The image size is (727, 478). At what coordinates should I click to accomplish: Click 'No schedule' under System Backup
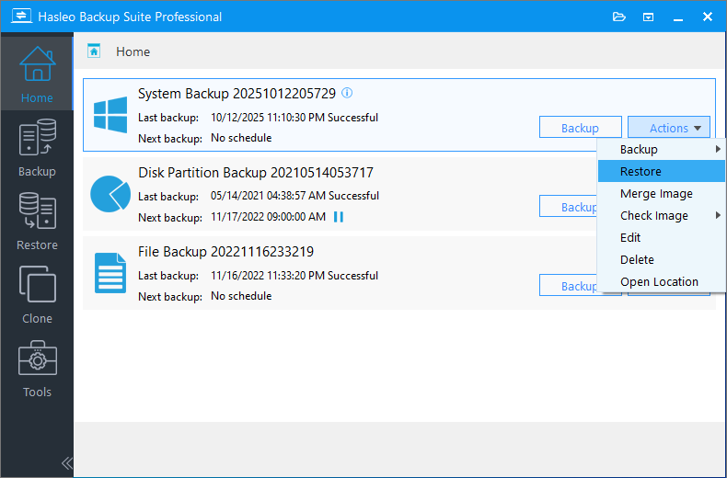pos(241,138)
